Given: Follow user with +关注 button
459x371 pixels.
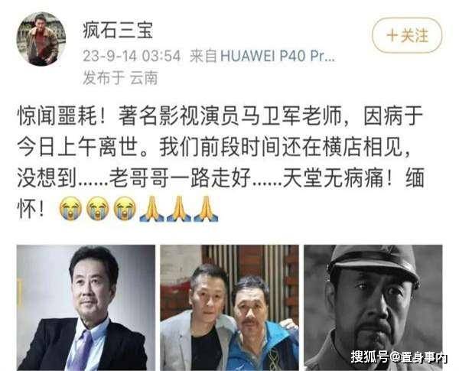Looking at the screenshot, I should pos(407,35).
